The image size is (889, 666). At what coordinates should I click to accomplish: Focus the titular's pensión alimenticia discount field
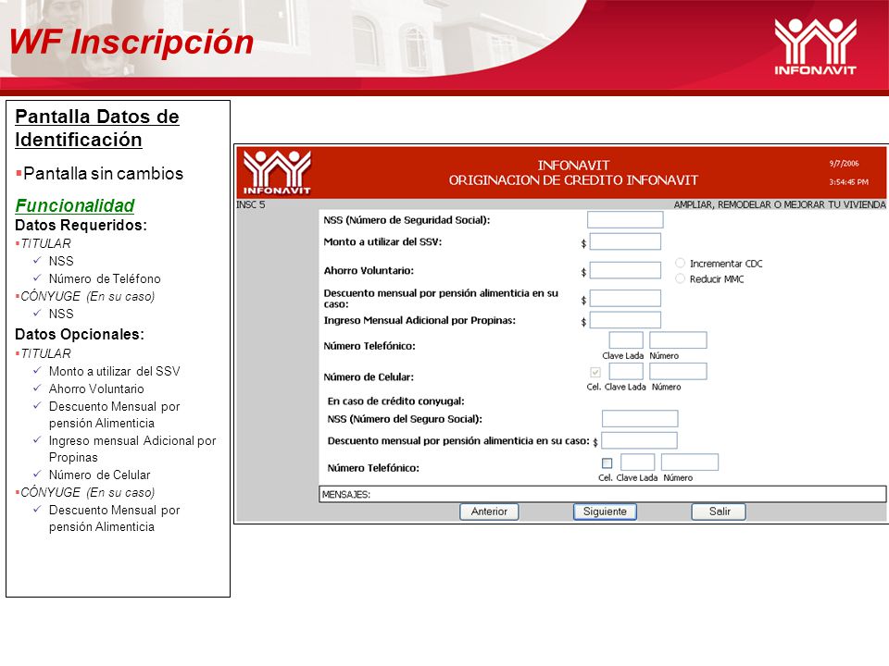click(625, 299)
